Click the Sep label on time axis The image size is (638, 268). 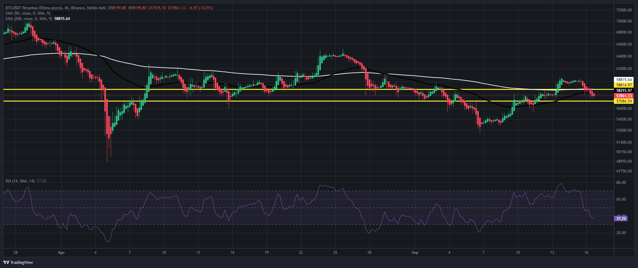(x=415, y=252)
